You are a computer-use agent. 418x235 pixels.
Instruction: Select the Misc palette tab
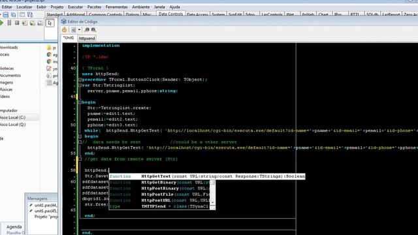coord(147,14)
